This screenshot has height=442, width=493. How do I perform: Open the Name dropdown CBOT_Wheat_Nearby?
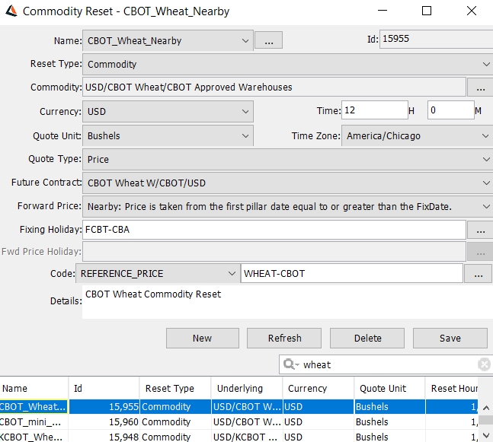(x=168, y=40)
